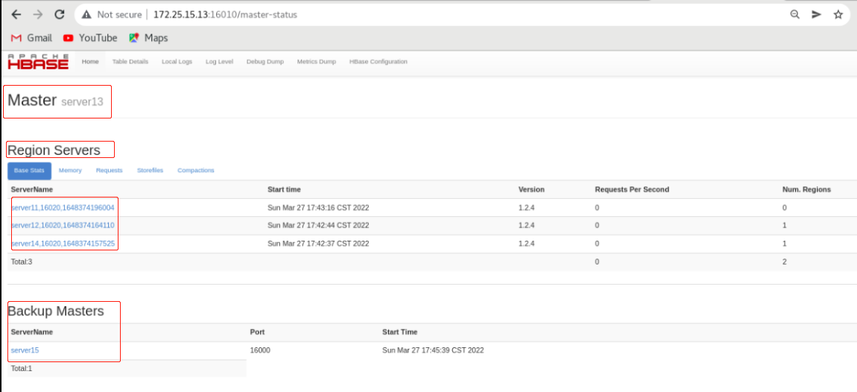The height and width of the screenshot is (392, 857).
Task: Click the Backup Masters Start Time header
Action: tap(399, 332)
